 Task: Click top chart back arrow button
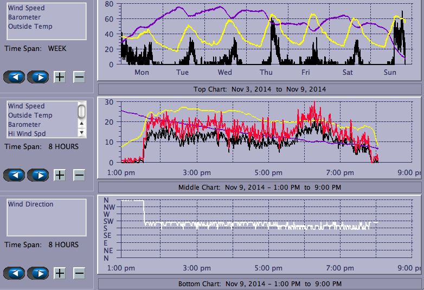coord(14,77)
